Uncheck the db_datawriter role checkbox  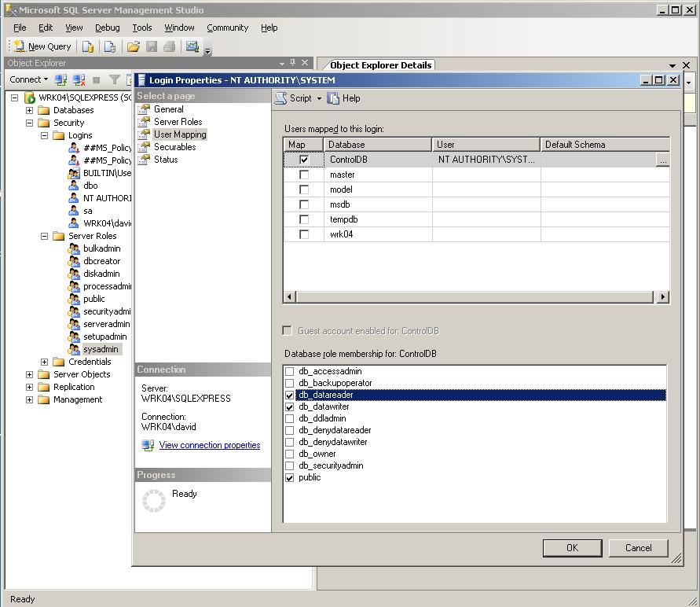(290, 407)
